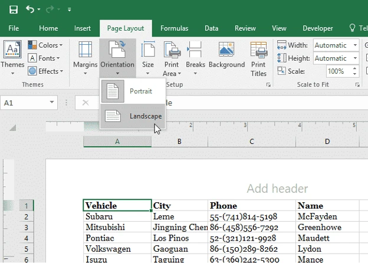Select the Phone header cell
The width and height of the screenshot is (368, 263).
pos(252,206)
